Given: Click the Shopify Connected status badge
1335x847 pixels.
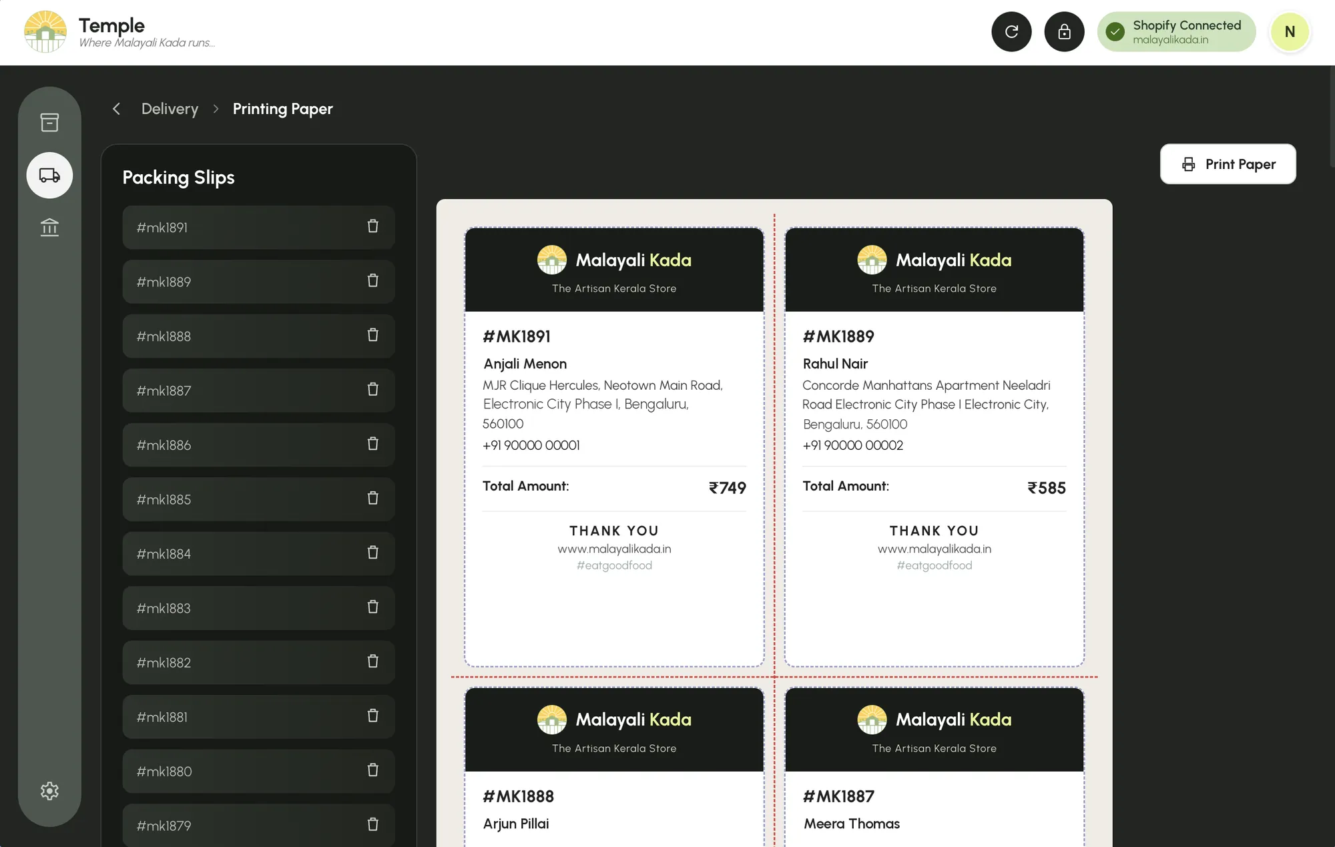Looking at the screenshot, I should click(x=1176, y=31).
